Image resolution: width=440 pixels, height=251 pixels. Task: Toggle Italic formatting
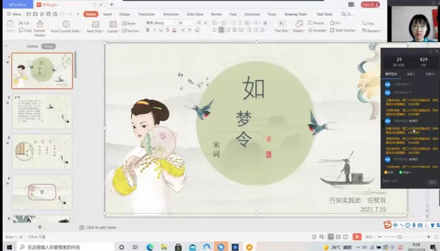tap(154, 30)
